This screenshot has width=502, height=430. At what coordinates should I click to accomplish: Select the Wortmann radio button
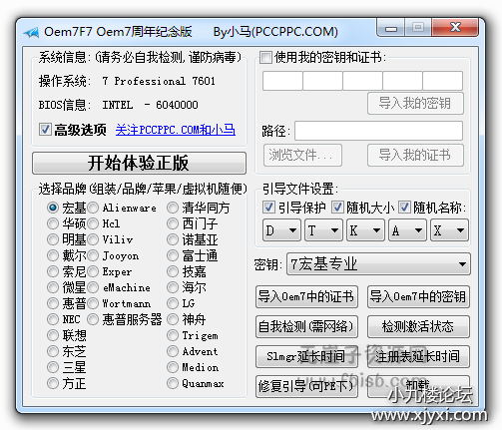tap(93, 303)
